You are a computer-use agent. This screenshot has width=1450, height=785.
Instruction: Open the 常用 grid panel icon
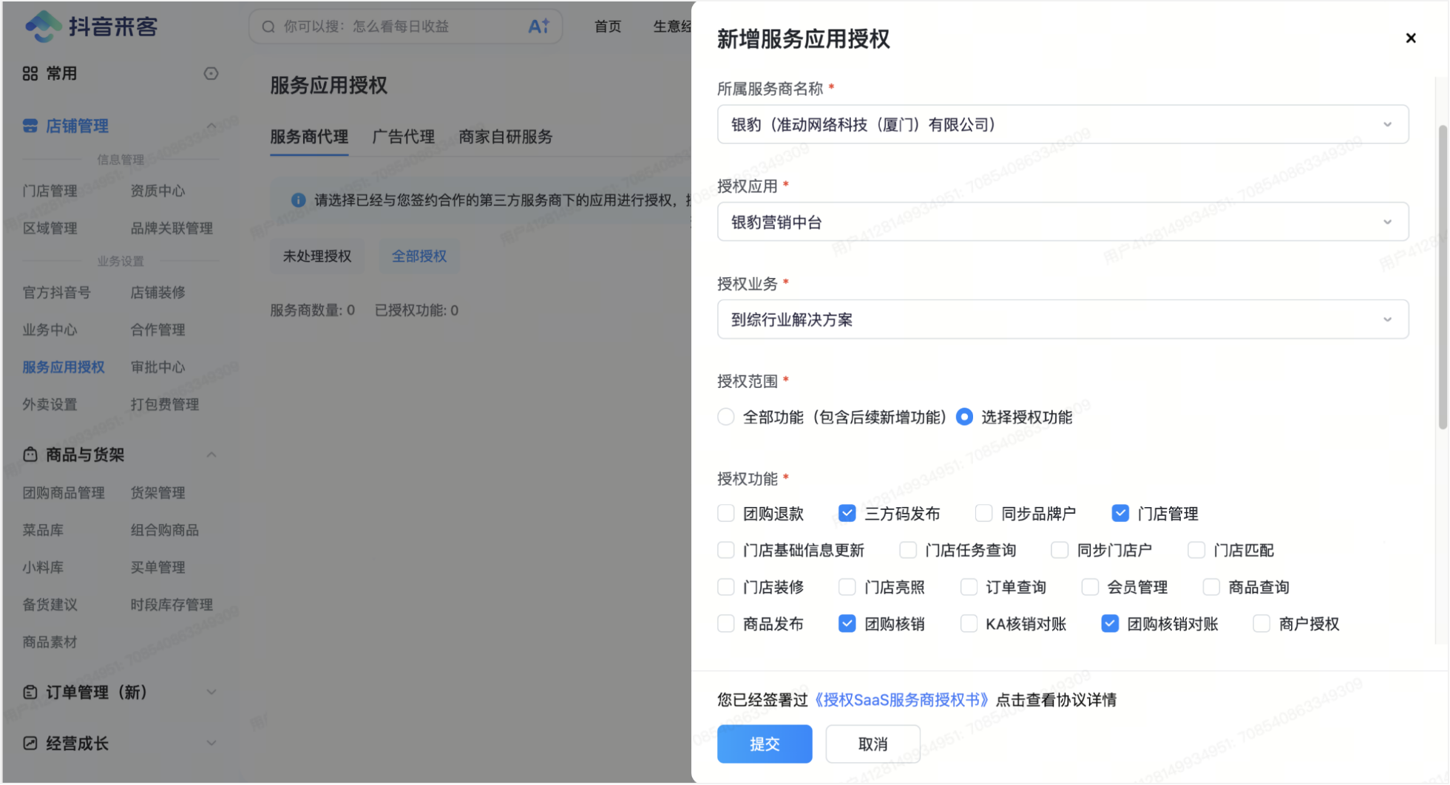[30, 73]
